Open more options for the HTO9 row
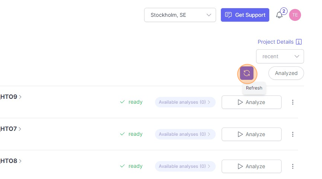 point(293,102)
